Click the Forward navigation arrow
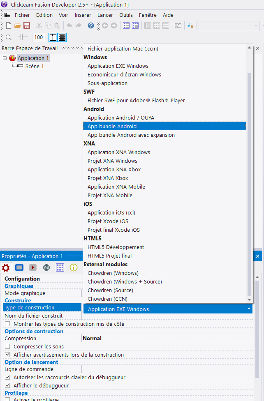This screenshot has height=401, width=264. [114, 25]
